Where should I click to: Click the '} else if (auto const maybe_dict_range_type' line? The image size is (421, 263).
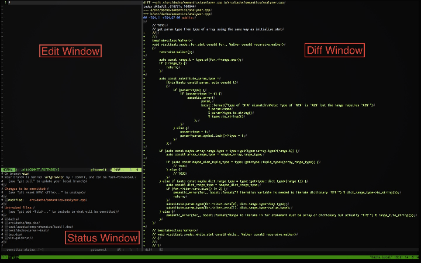(x=233, y=181)
